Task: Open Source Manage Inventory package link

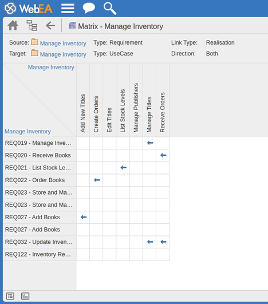Action: [63, 44]
